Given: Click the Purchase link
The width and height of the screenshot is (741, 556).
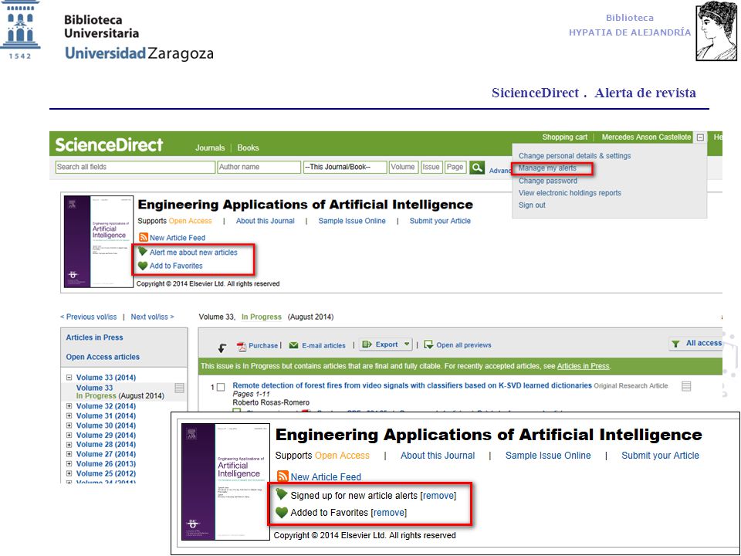Looking at the screenshot, I should (x=263, y=346).
